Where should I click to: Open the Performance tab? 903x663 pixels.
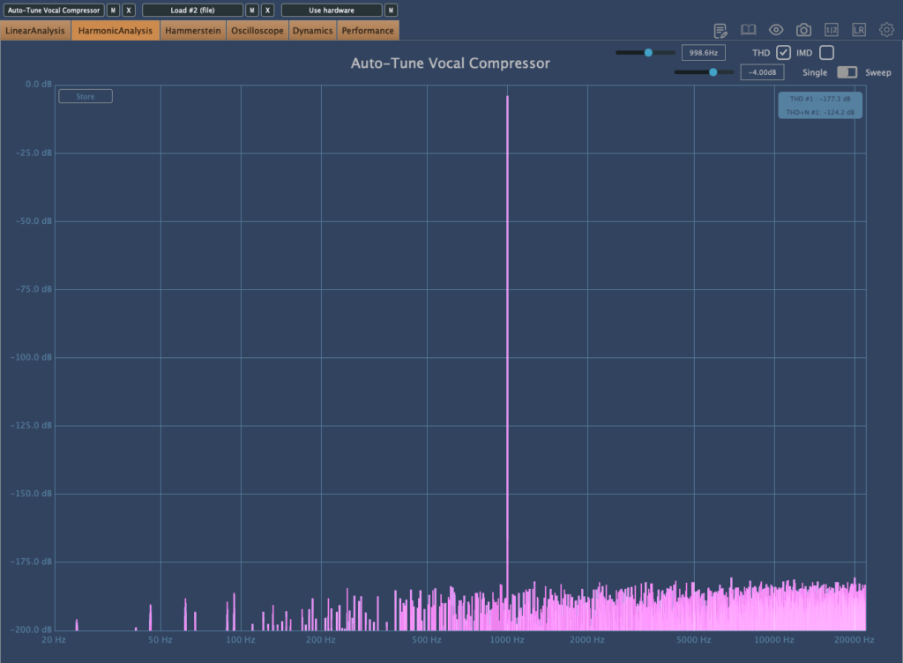click(368, 31)
